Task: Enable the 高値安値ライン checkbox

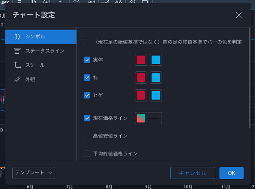Action: click(87, 136)
